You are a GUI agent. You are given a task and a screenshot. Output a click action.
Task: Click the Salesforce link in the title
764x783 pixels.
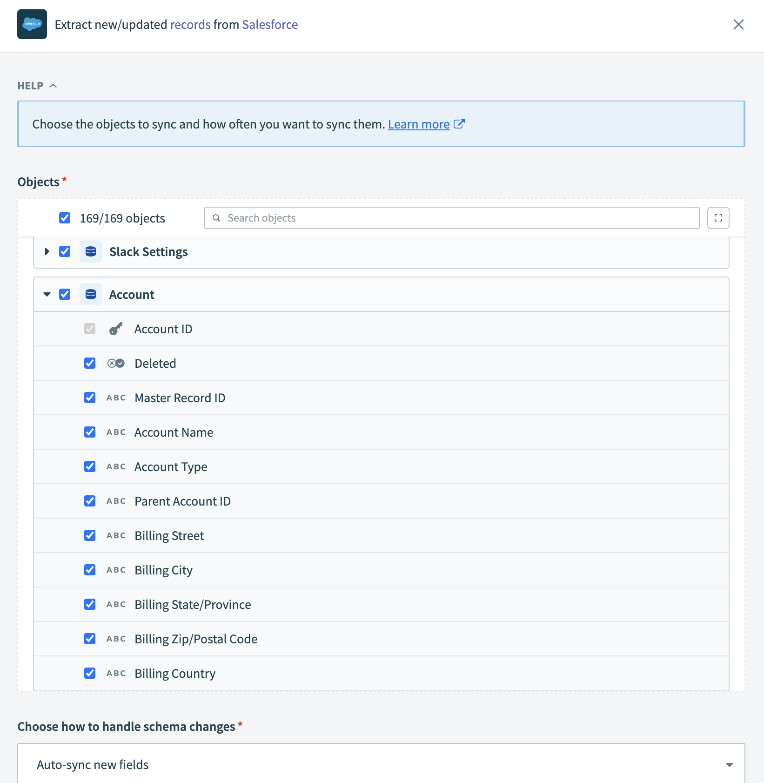(x=270, y=24)
